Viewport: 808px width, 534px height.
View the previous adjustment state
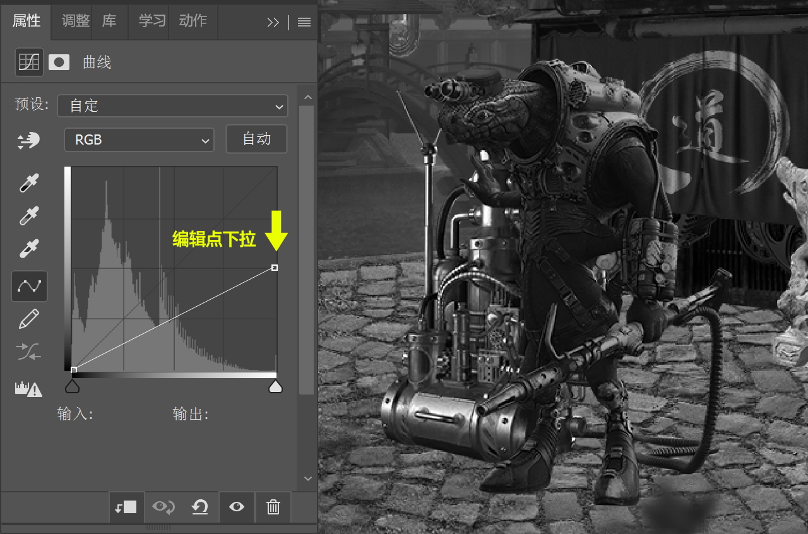pyautogui.click(x=163, y=507)
